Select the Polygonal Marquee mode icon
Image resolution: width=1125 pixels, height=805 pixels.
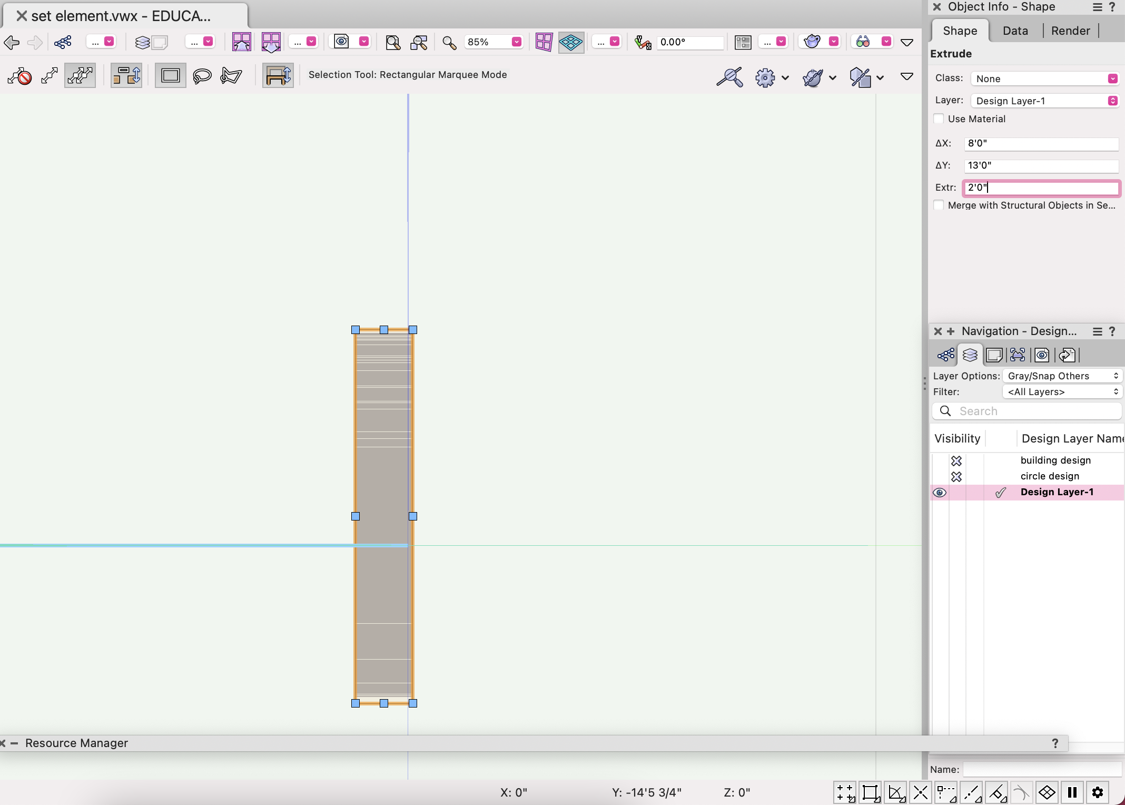[231, 76]
